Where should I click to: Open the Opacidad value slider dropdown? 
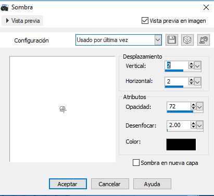click(199, 107)
